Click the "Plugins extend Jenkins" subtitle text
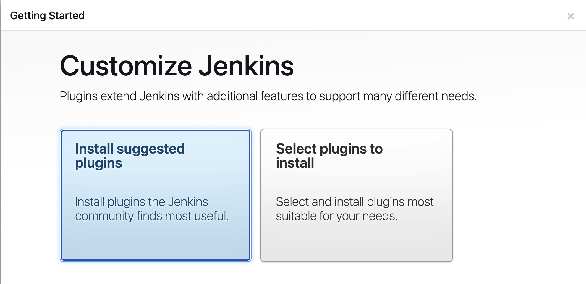 pyautogui.click(x=268, y=96)
